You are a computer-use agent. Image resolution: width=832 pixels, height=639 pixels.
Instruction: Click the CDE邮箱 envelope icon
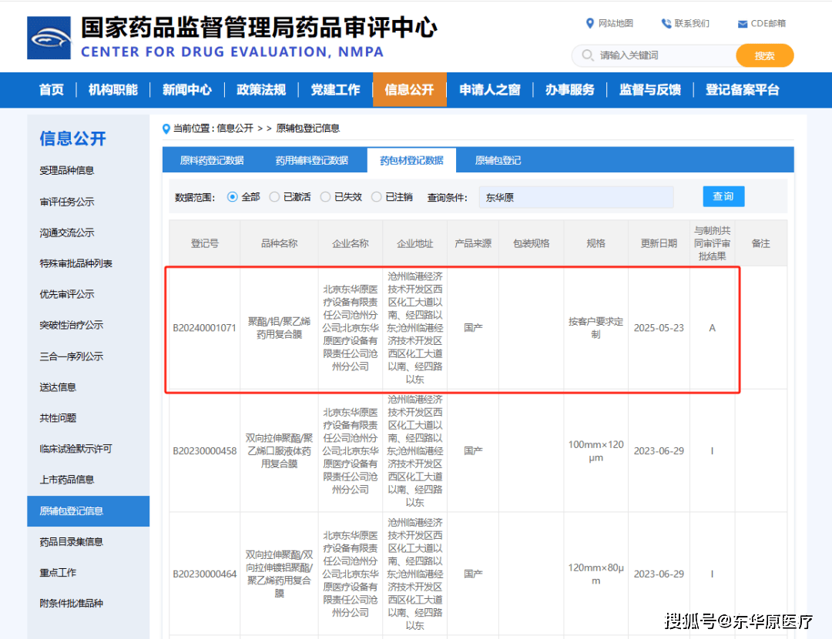tap(743, 24)
